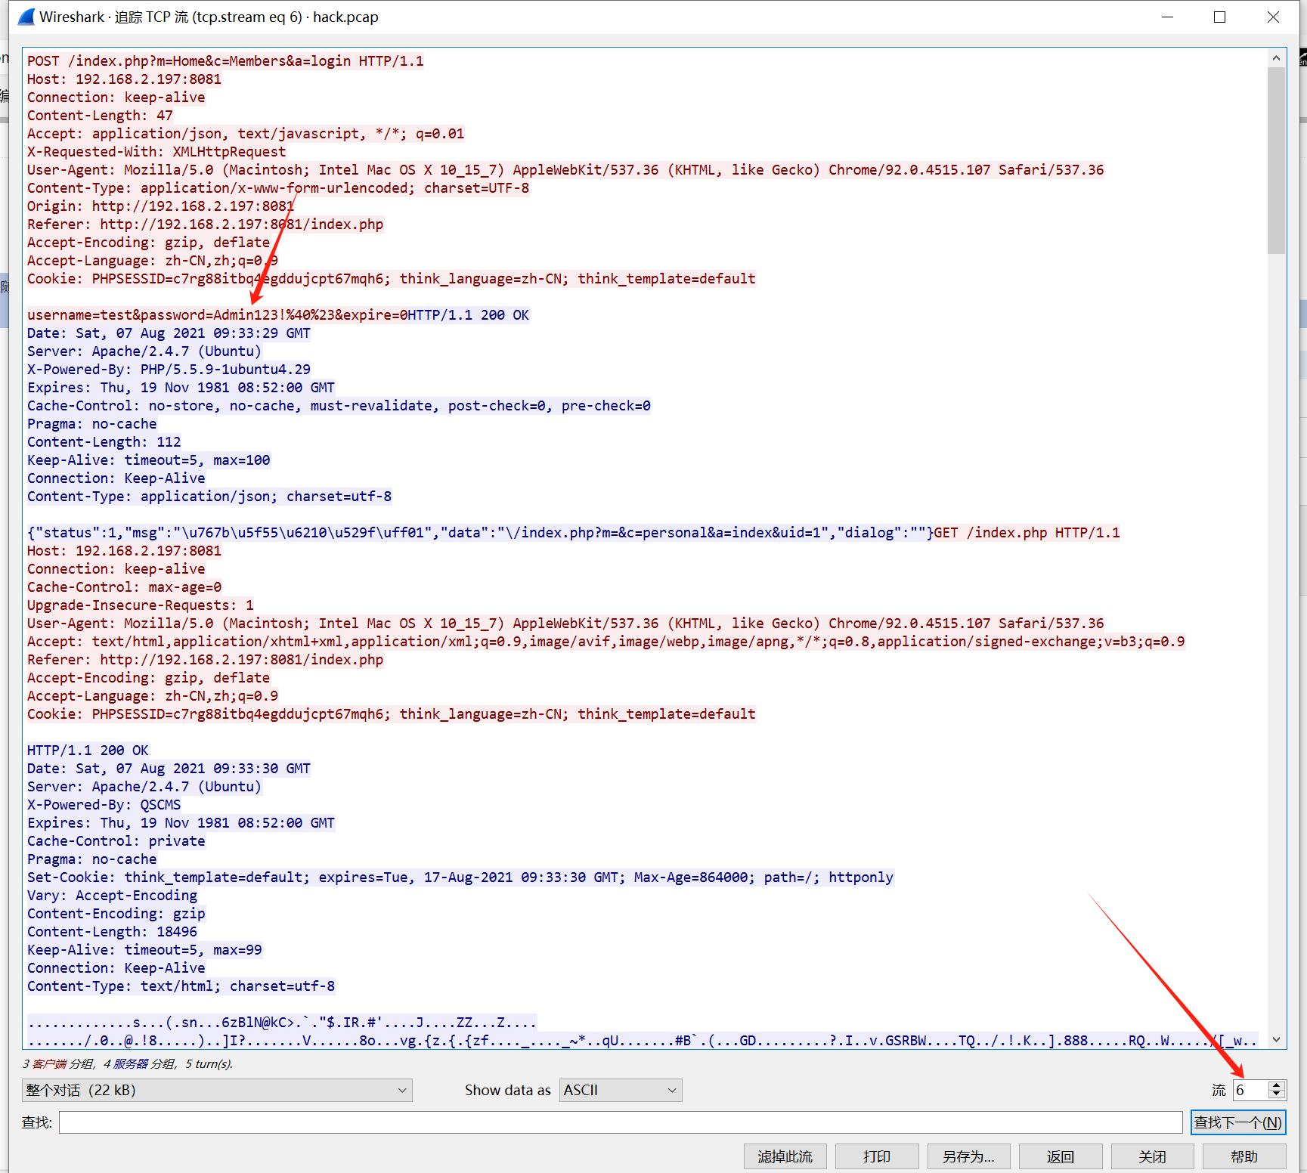Click the Upgrade-Insecure-Requests: 1 line
Viewport: 1307px width, 1173px height.
(x=141, y=605)
